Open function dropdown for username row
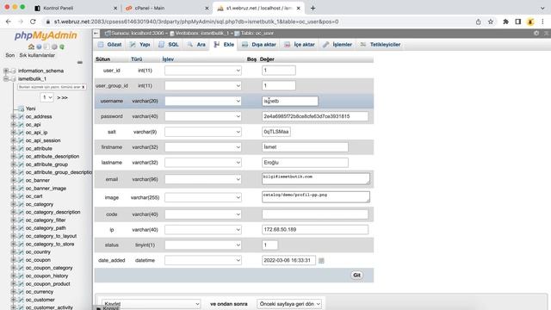 [203, 102]
